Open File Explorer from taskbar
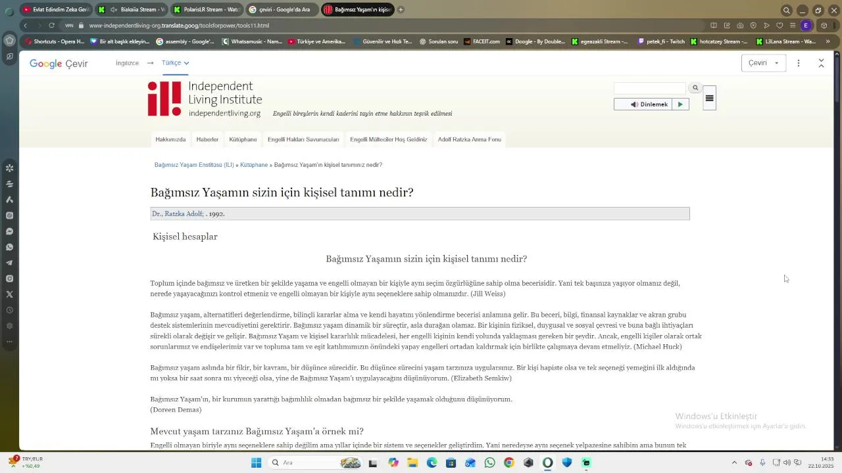842x473 pixels. (412, 462)
